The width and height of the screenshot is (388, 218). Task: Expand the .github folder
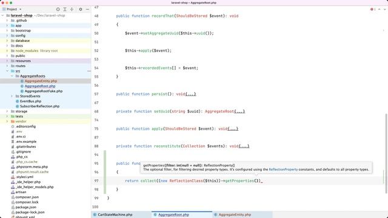point(7,21)
